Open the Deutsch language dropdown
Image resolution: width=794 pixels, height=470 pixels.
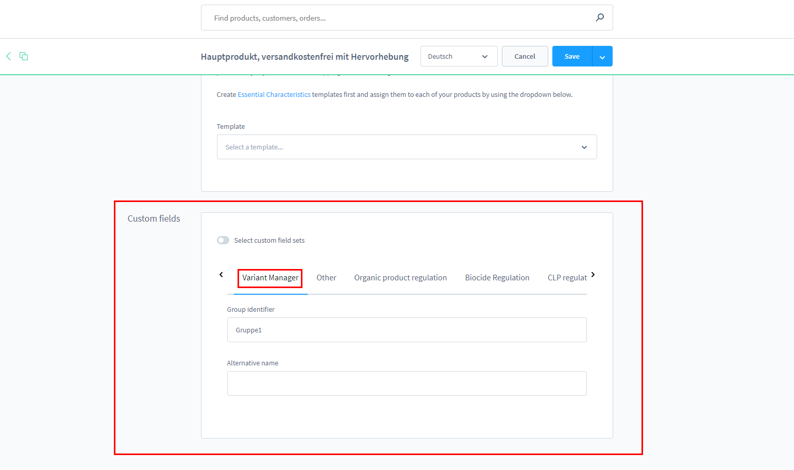[459, 56]
